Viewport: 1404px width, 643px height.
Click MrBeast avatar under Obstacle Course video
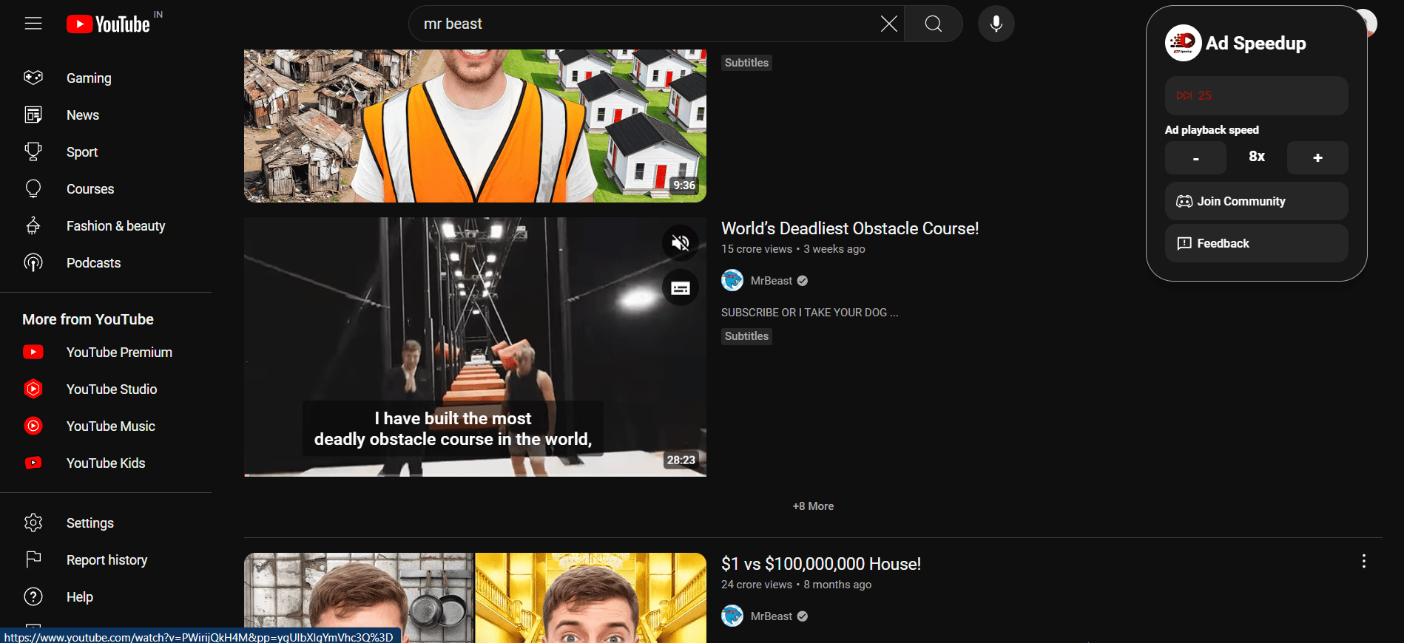[x=732, y=280]
